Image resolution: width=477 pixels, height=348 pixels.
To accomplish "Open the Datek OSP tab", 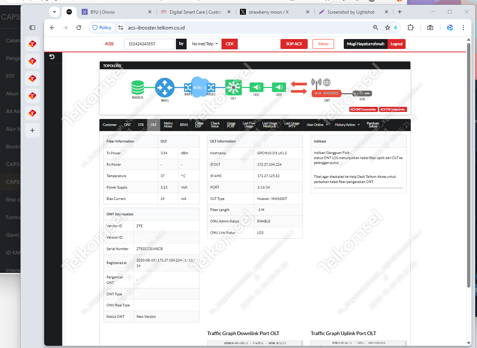I will 199,125.
